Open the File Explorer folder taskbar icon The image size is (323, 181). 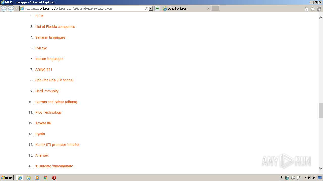[29, 178]
